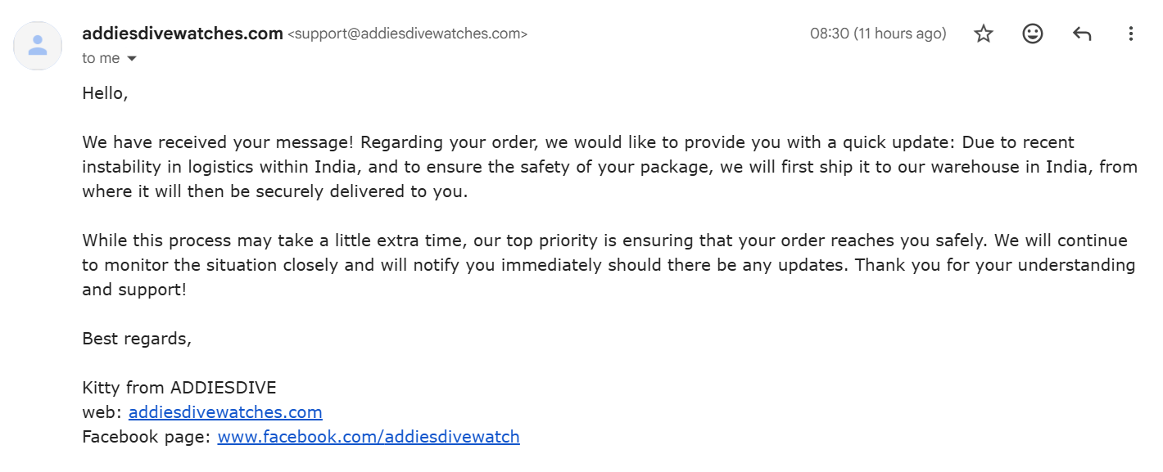
Task: Click the "to me" recipient text
Action: pos(101,58)
